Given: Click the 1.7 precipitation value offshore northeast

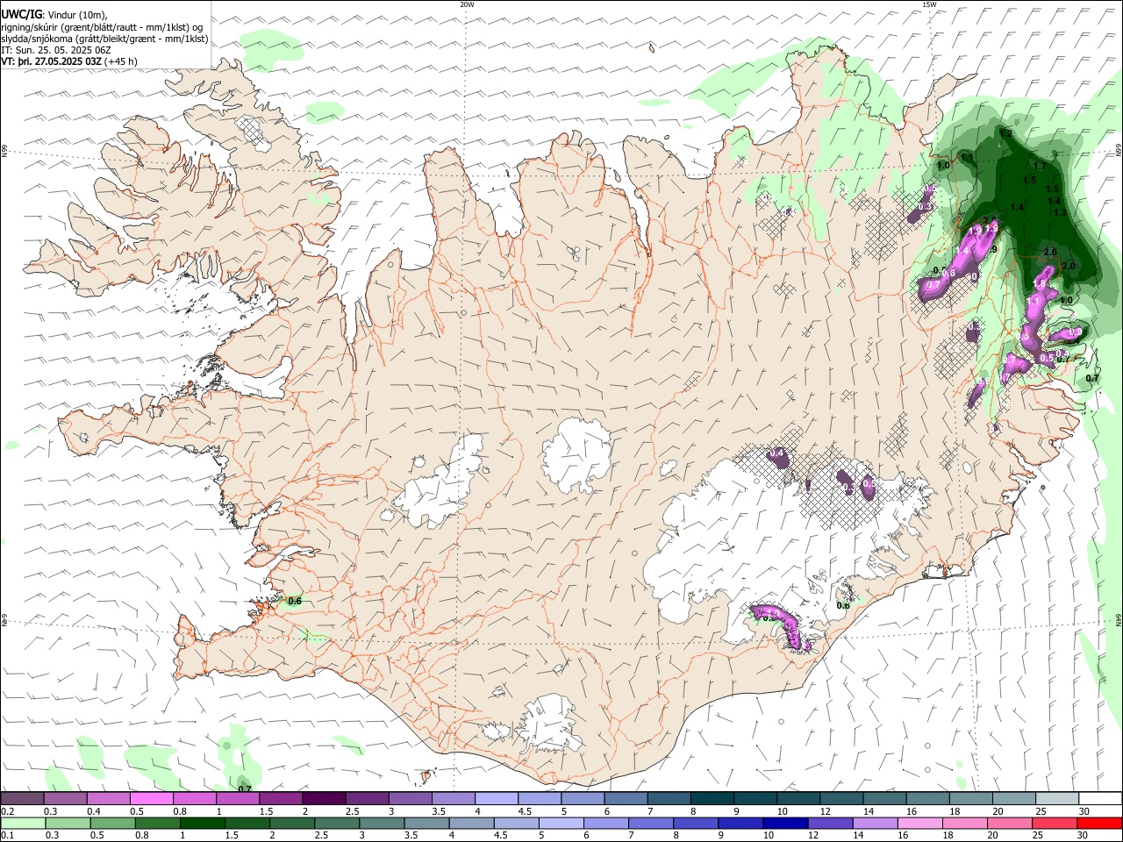Looking at the screenshot, I should [1040, 166].
